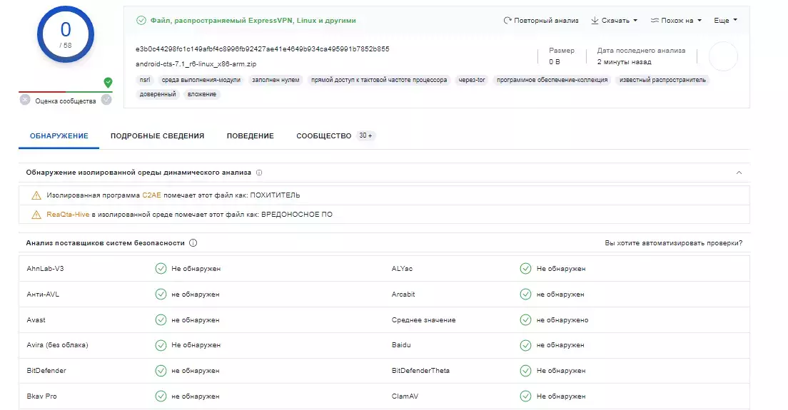Click check icon in the ClamAV row
Viewport: 788px width, 410px height.
tap(525, 396)
